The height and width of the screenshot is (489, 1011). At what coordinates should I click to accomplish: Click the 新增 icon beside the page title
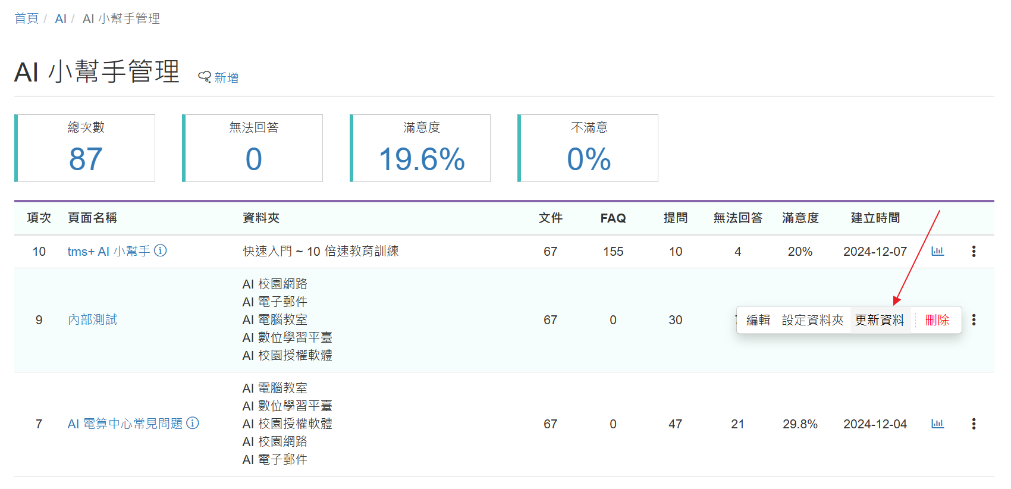point(205,77)
